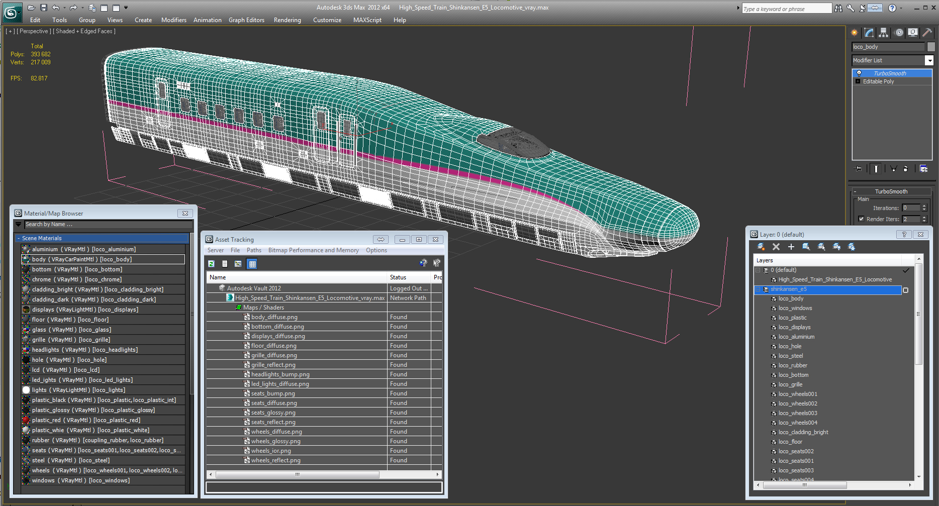
Task: Open the Hierarchy command panel tab
Action: pos(883,33)
